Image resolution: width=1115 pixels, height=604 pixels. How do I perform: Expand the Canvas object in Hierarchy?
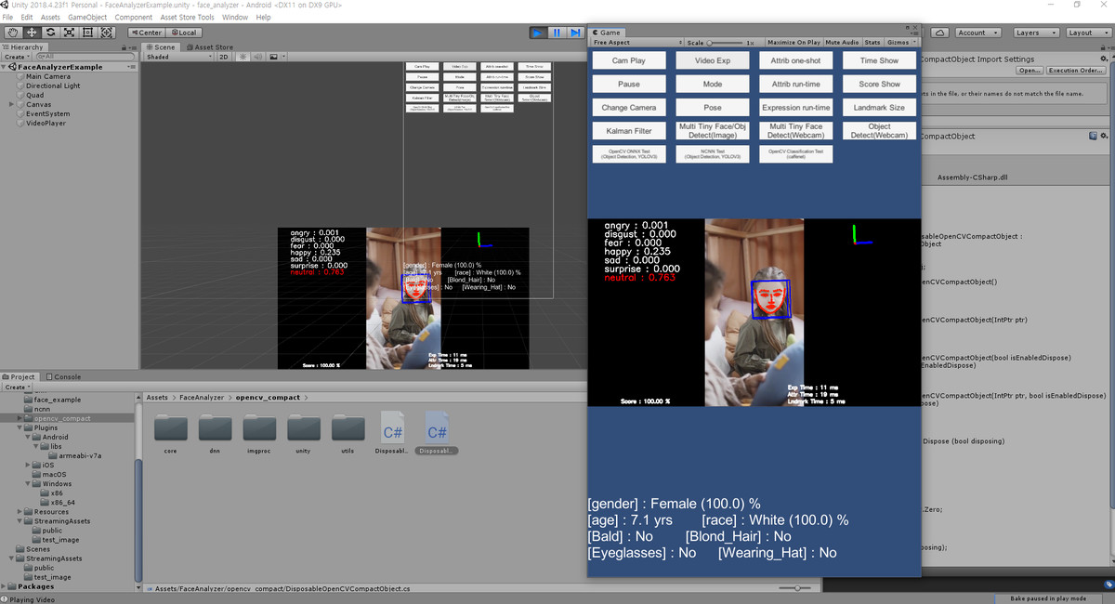pyautogui.click(x=11, y=104)
